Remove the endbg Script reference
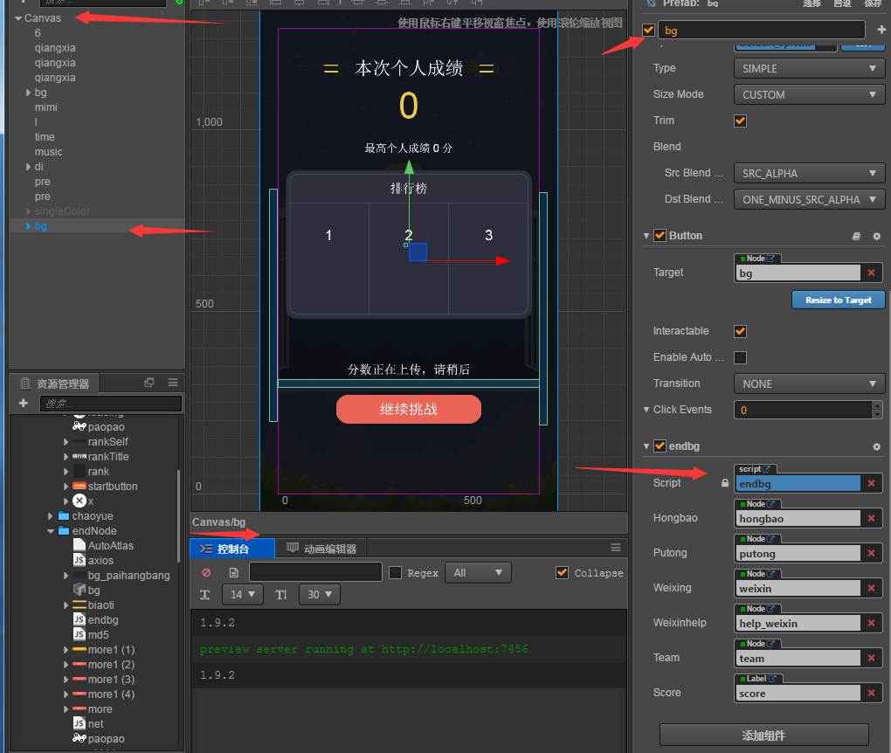Screen dimensions: 891x753 pos(871,483)
